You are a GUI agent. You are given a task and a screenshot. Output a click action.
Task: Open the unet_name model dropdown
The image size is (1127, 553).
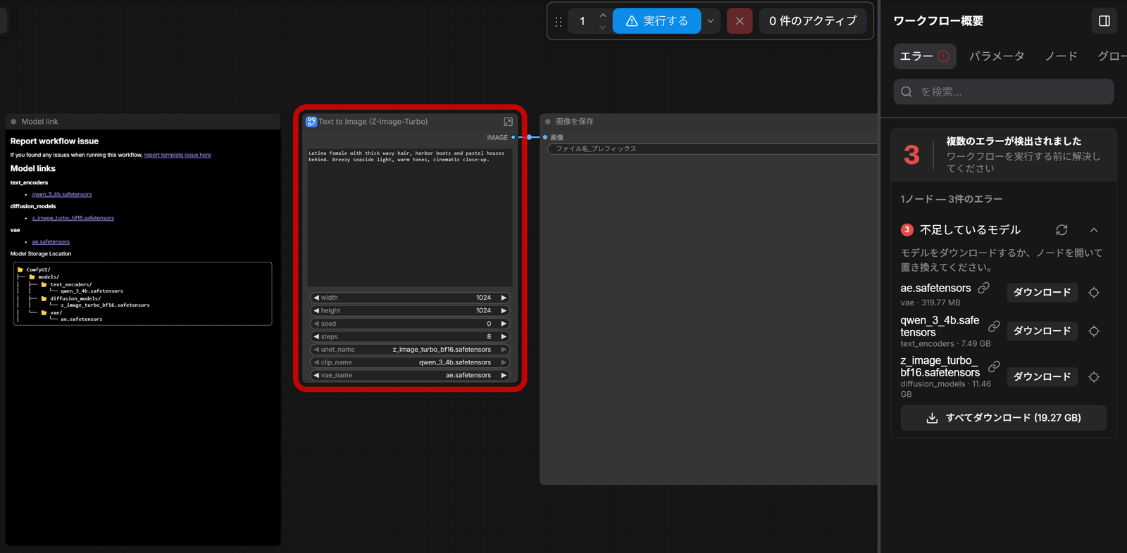point(410,350)
